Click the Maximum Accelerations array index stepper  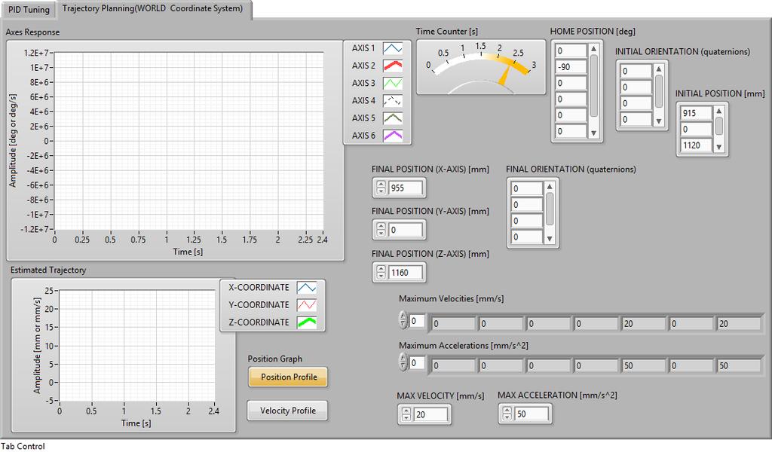[x=403, y=362]
